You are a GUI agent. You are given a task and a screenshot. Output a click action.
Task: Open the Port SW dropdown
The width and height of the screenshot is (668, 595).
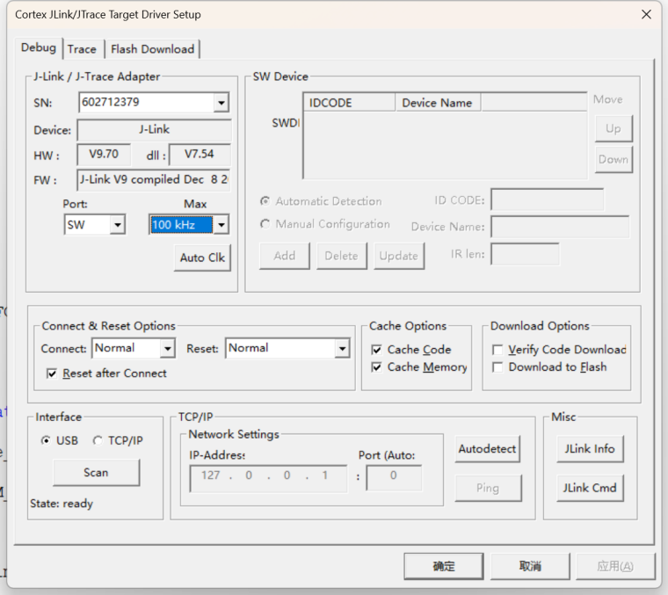(117, 224)
